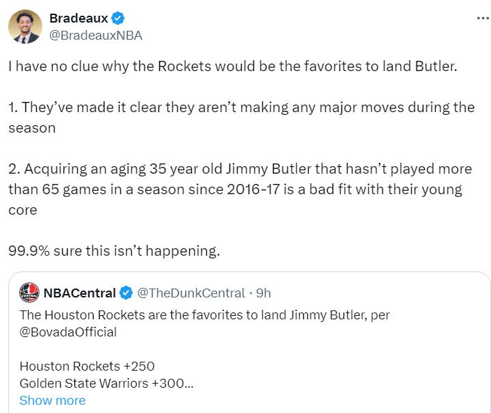Click the @TheDunkCentral handle
This screenshot has height=413, width=491.
(x=191, y=293)
